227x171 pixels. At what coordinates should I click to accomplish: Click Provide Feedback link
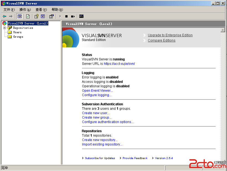point(135,158)
